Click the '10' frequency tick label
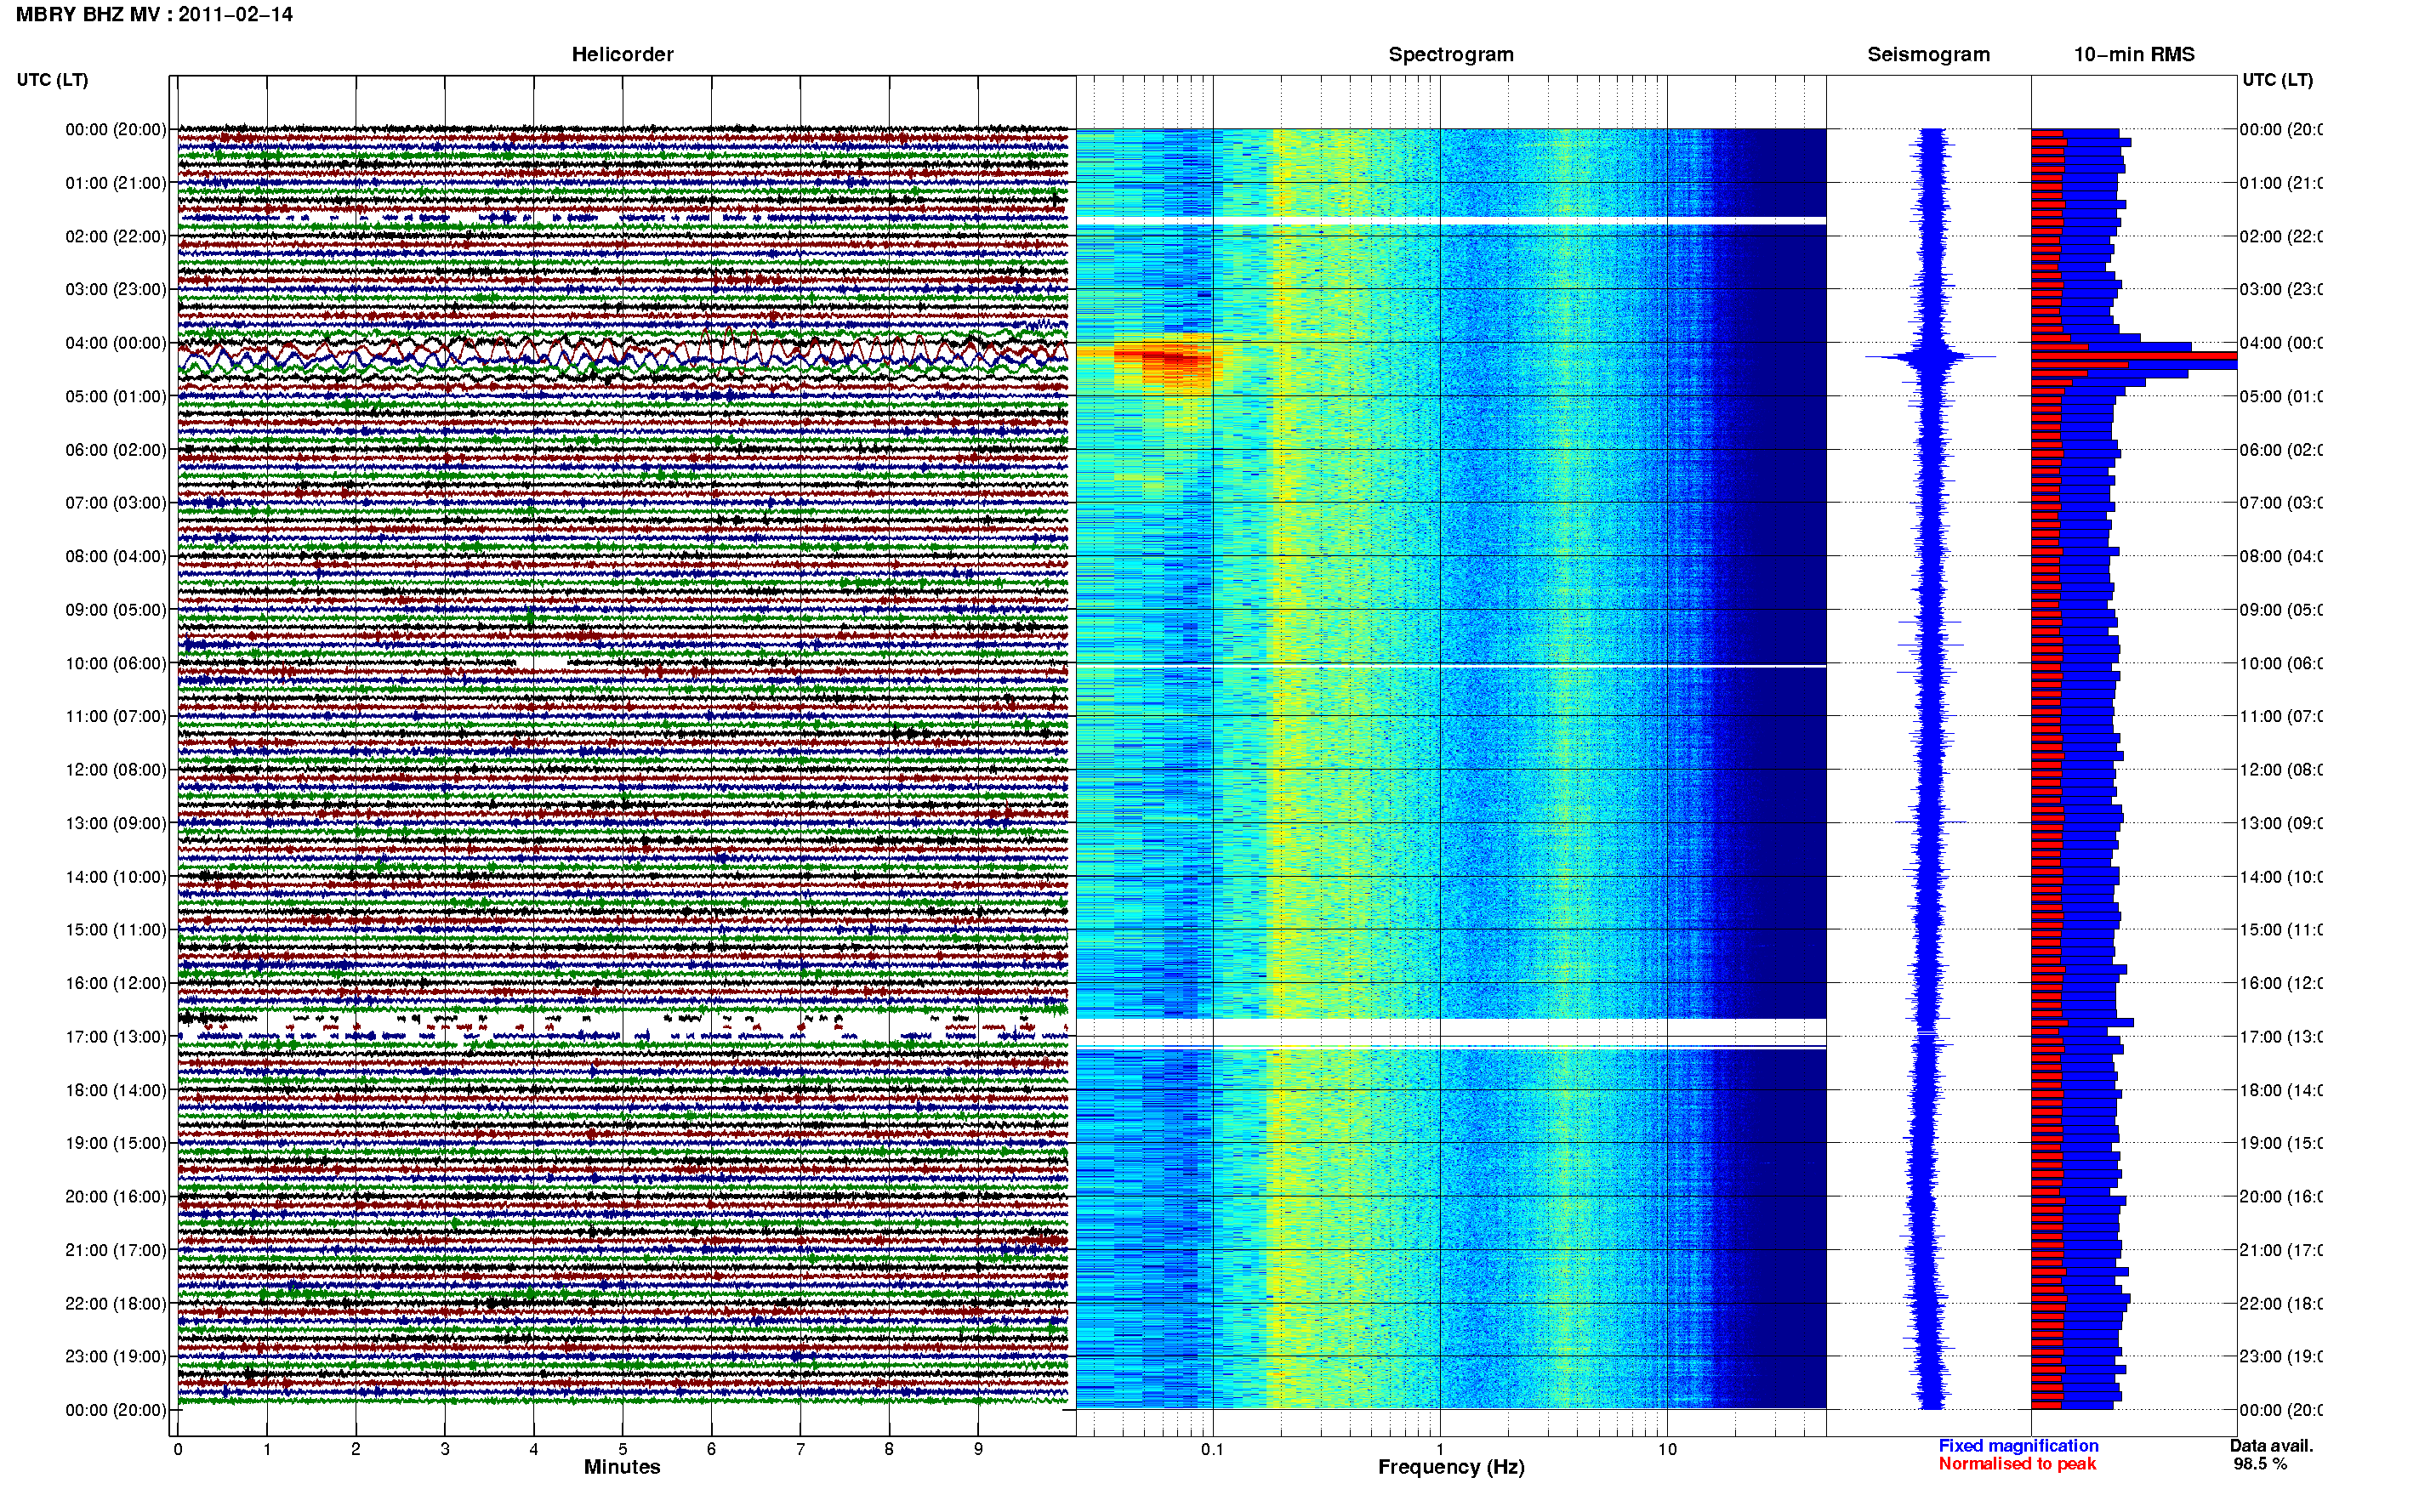The image size is (2419, 1512). click(1667, 1449)
